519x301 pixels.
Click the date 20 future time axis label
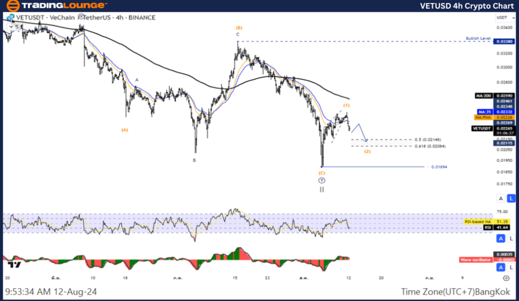point(381,278)
